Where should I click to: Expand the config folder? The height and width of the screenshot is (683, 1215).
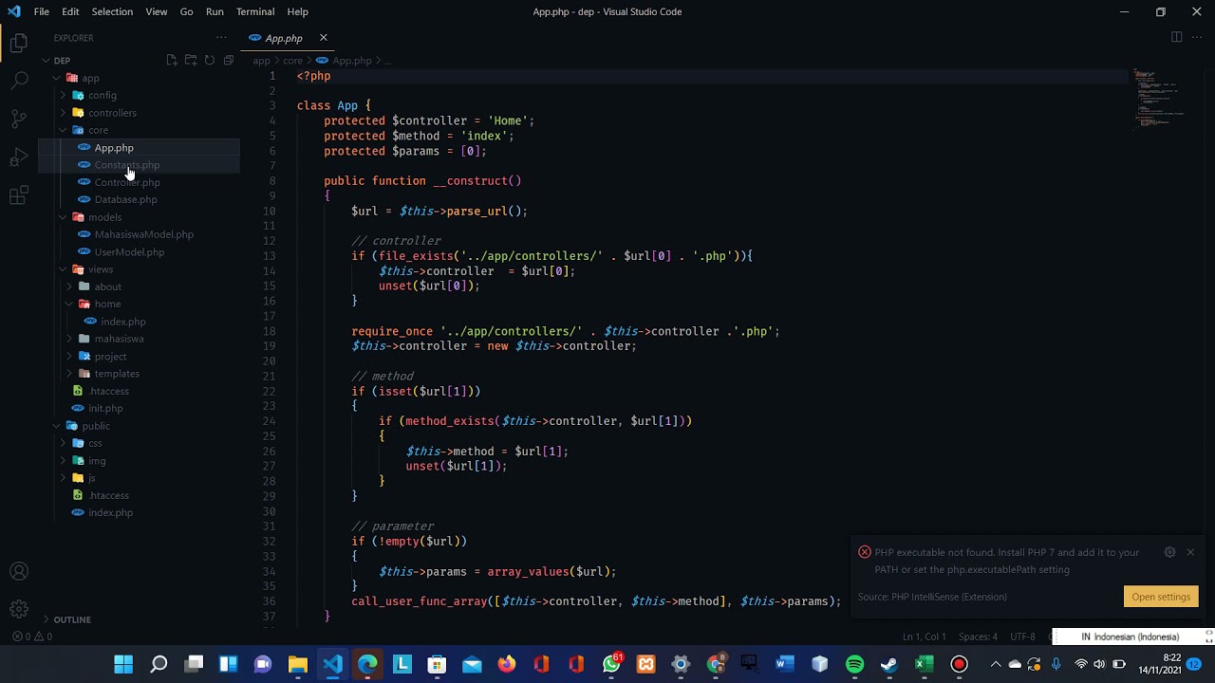64,96
